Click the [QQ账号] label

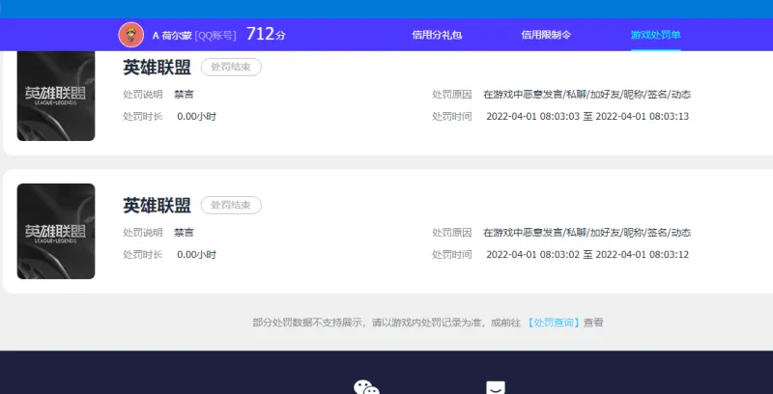(215, 36)
